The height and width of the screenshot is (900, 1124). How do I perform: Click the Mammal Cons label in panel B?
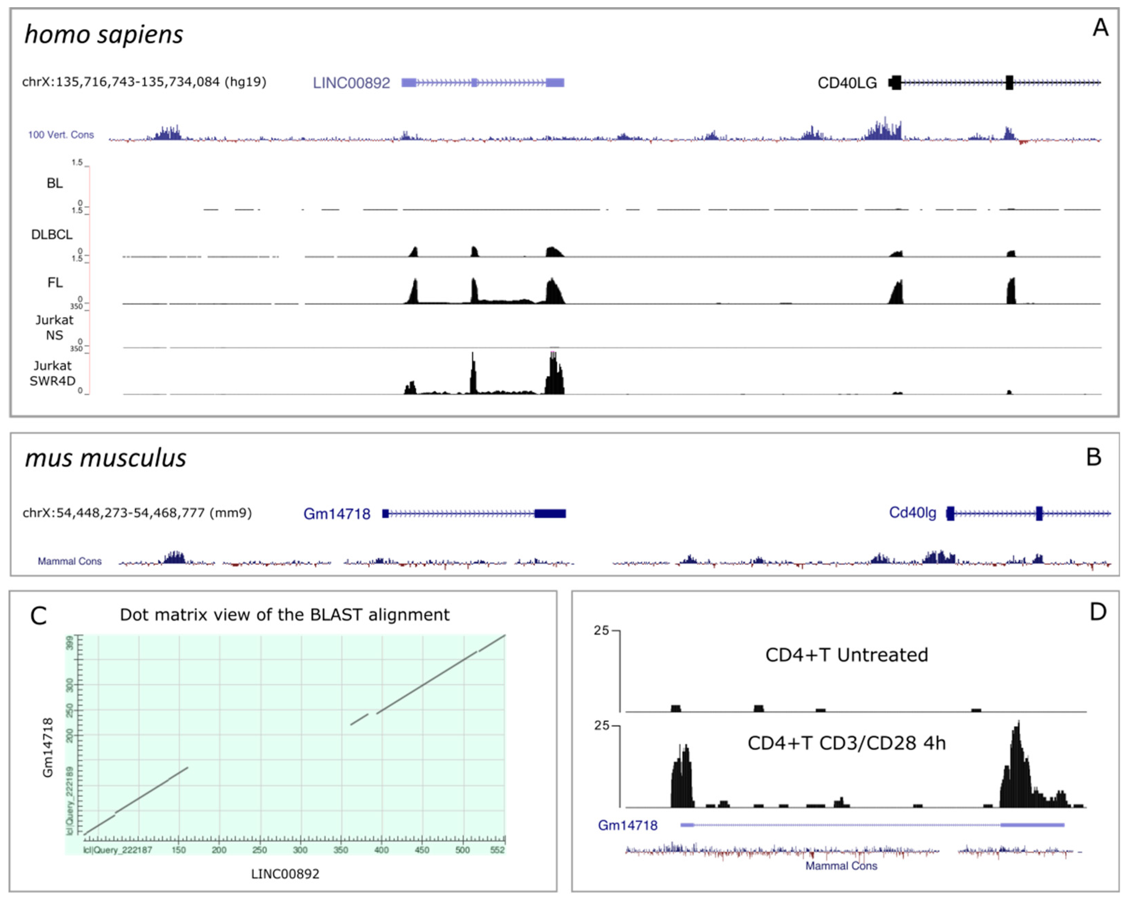tap(69, 561)
